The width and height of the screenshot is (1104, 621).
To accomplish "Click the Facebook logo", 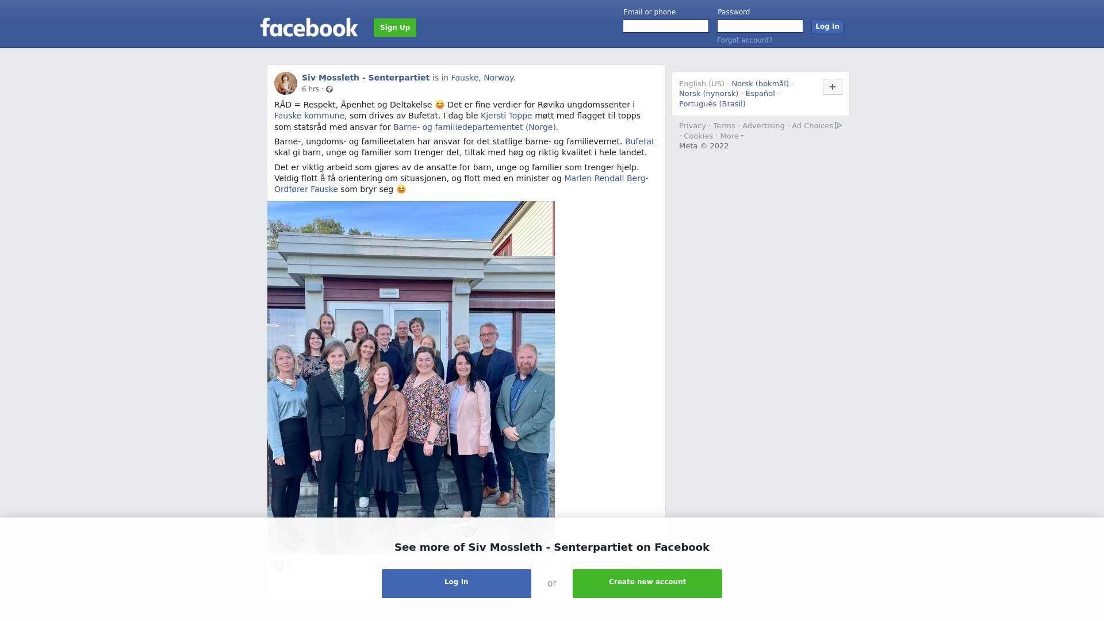I will (309, 27).
